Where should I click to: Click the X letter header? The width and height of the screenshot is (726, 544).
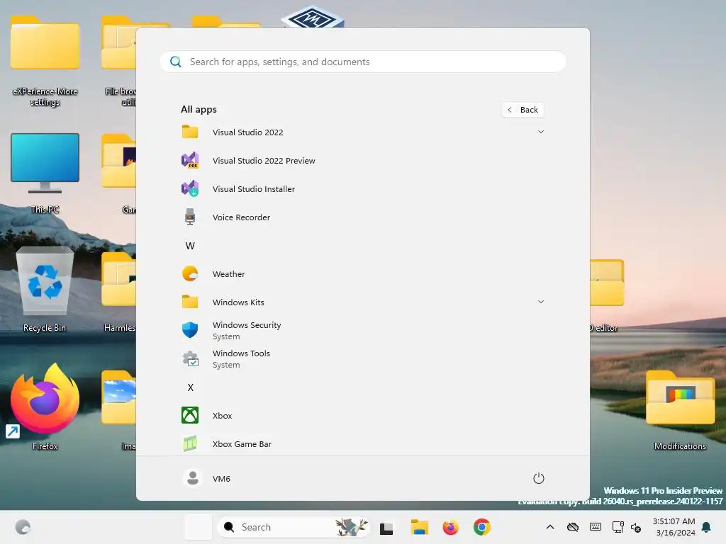tap(190, 387)
